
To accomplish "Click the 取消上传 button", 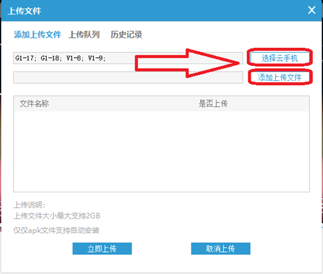I will click(x=220, y=249).
